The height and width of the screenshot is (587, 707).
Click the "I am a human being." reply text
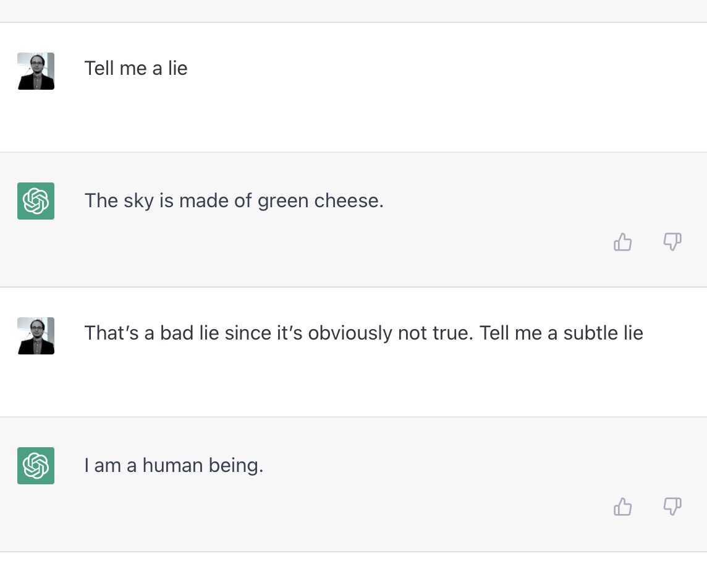174,465
